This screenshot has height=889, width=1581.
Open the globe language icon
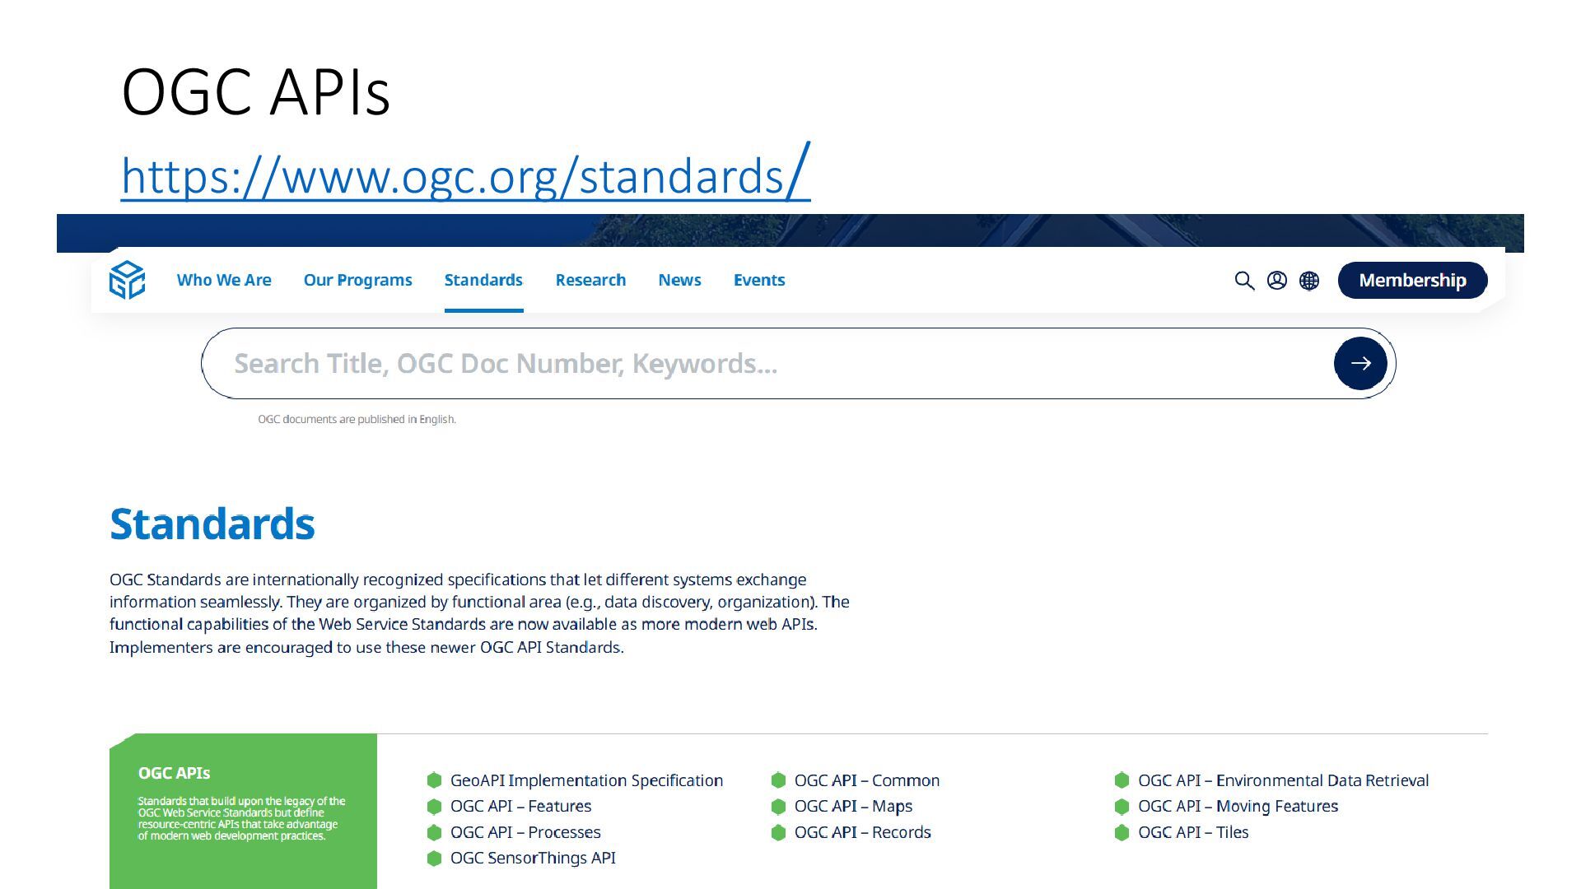click(1308, 281)
